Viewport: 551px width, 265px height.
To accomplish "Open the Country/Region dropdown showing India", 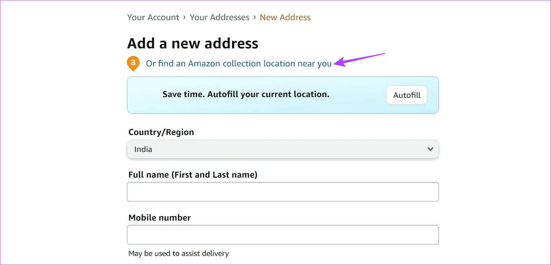I will [x=282, y=149].
